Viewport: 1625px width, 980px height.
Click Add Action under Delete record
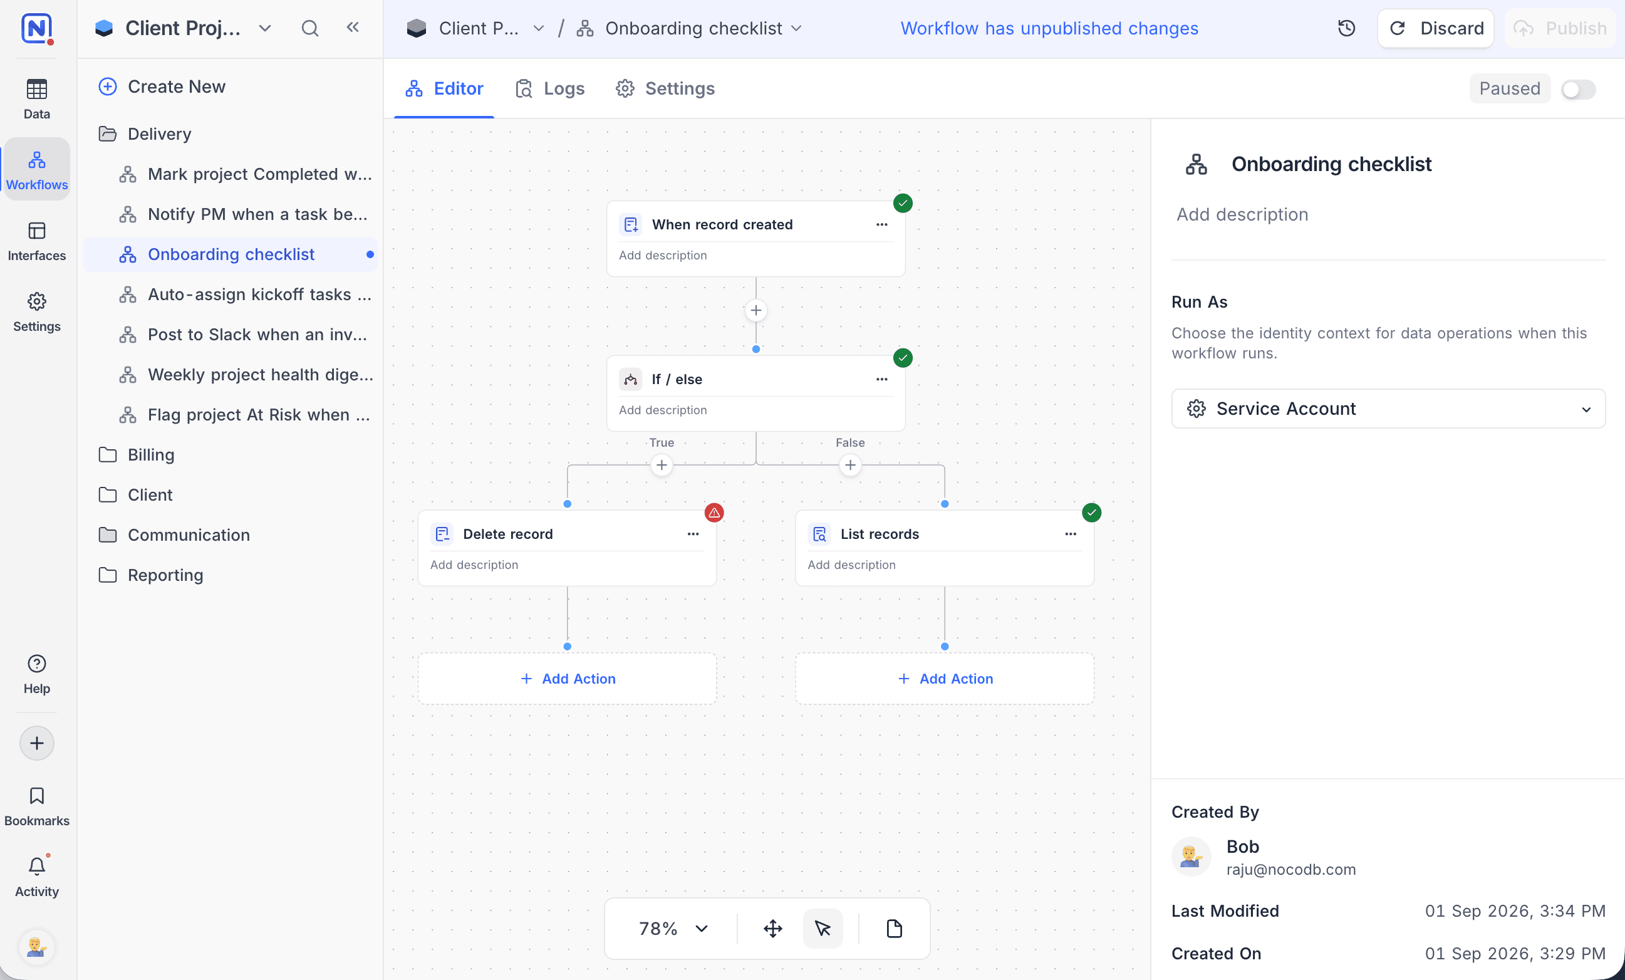(567, 679)
